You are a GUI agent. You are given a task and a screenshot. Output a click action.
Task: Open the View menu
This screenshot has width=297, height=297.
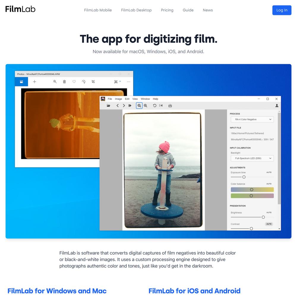point(135,99)
